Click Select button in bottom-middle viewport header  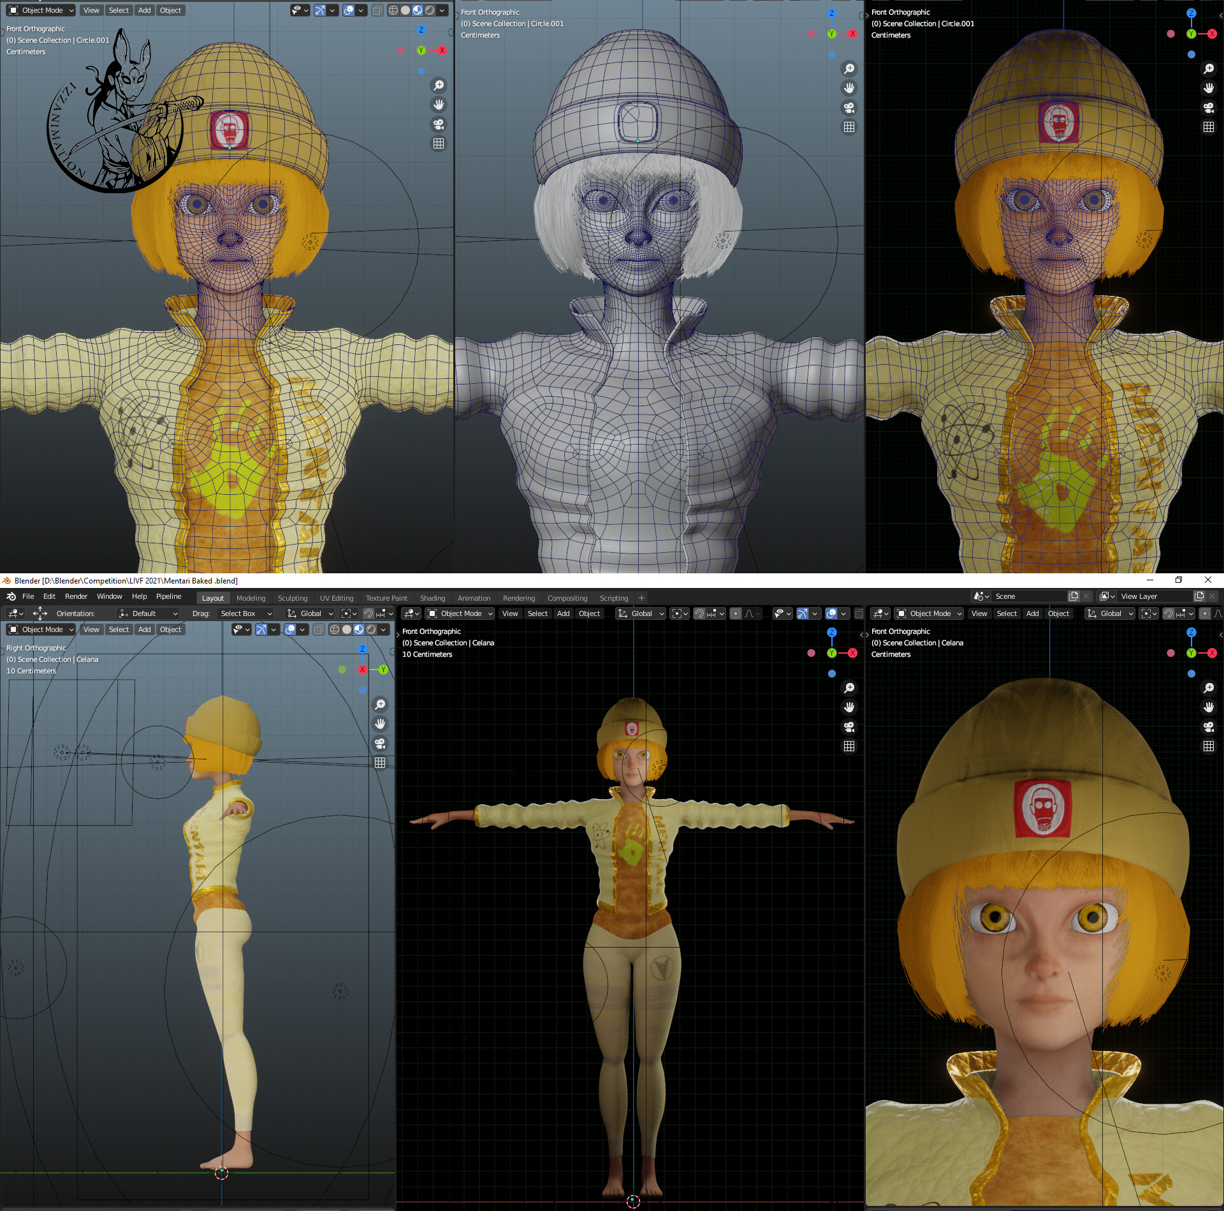537,613
